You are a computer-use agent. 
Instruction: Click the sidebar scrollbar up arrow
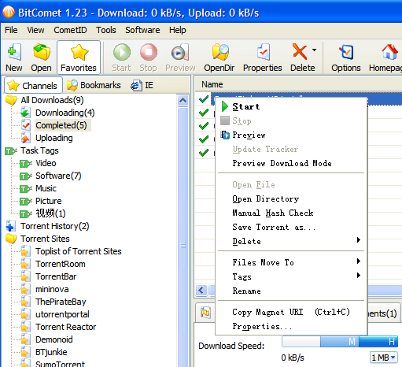[183, 101]
